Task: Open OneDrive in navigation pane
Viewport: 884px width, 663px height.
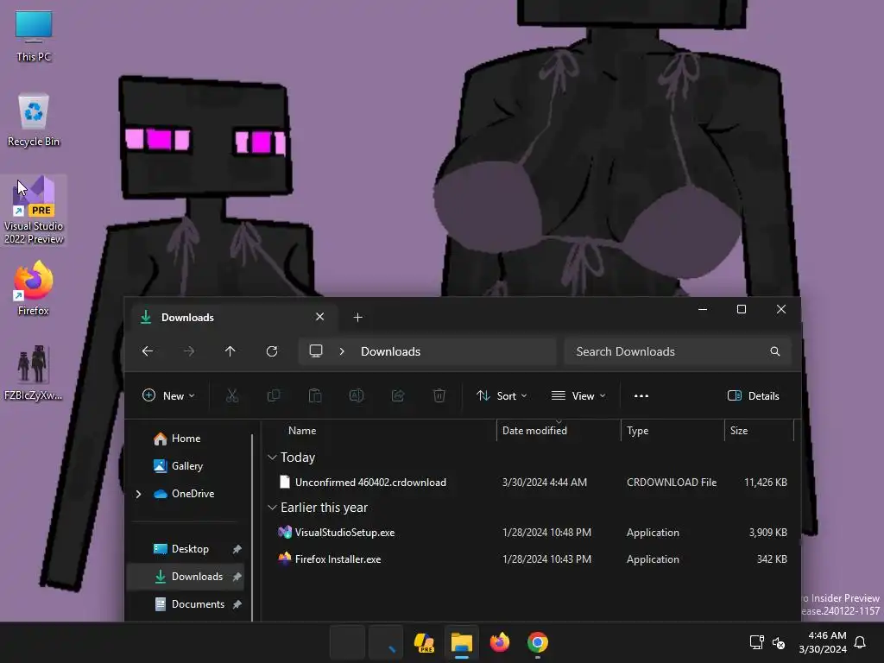Action: (193, 493)
